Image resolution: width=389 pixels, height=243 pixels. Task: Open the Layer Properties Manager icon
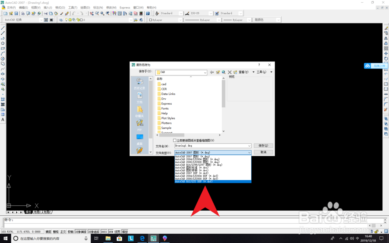pyautogui.click(x=61, y=20)
